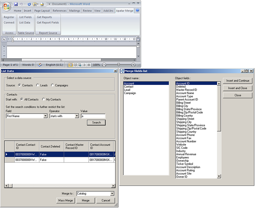Image resolution: width=255 pixels, height=208 pixels.
Task: Click Close button in Merge fields list
Action: click(x=238, y=95)
